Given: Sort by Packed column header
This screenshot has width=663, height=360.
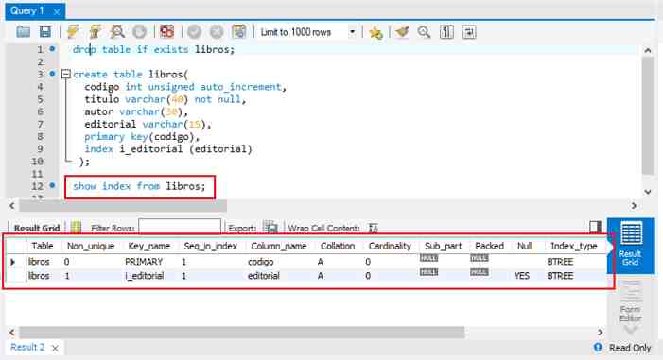Looking at the screenshot, I should click(x=489, y=246).
